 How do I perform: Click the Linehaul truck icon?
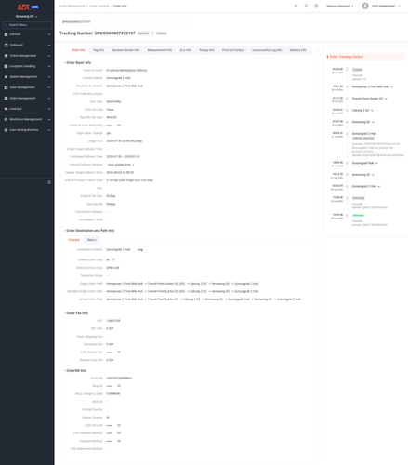pos(6,109)
